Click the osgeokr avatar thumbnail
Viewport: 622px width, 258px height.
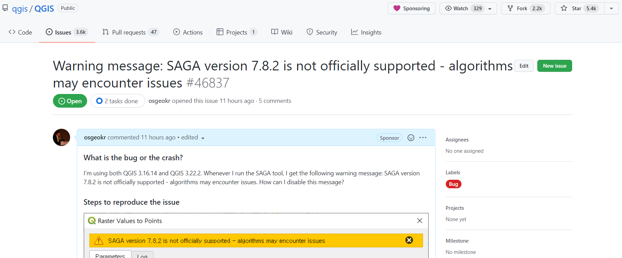[61, 137]
